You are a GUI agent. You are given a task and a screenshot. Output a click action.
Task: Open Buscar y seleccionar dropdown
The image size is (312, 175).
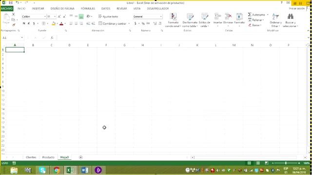(291, 20)
